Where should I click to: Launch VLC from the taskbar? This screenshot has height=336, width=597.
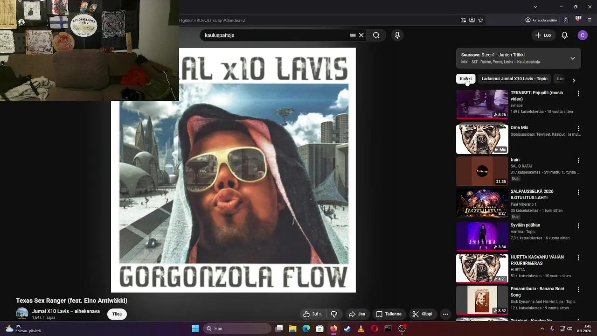pyautogui.click(x=361, y=329)
